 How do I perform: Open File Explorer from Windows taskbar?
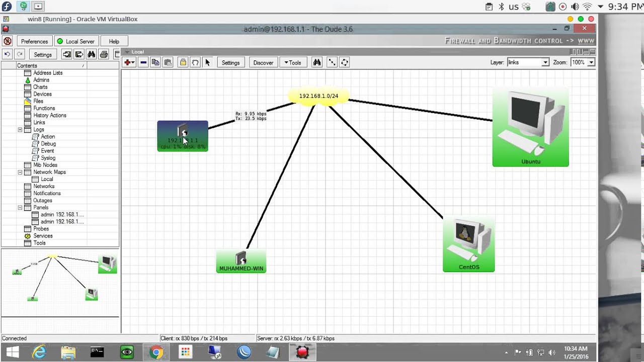68,352
